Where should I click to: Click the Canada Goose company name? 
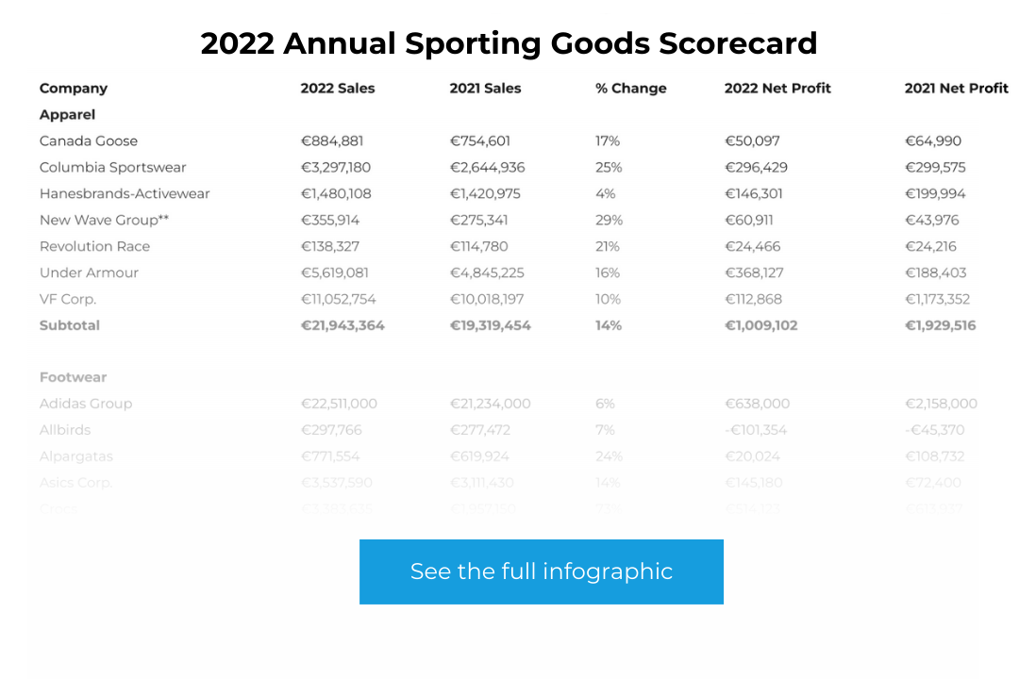coord(89,141)
